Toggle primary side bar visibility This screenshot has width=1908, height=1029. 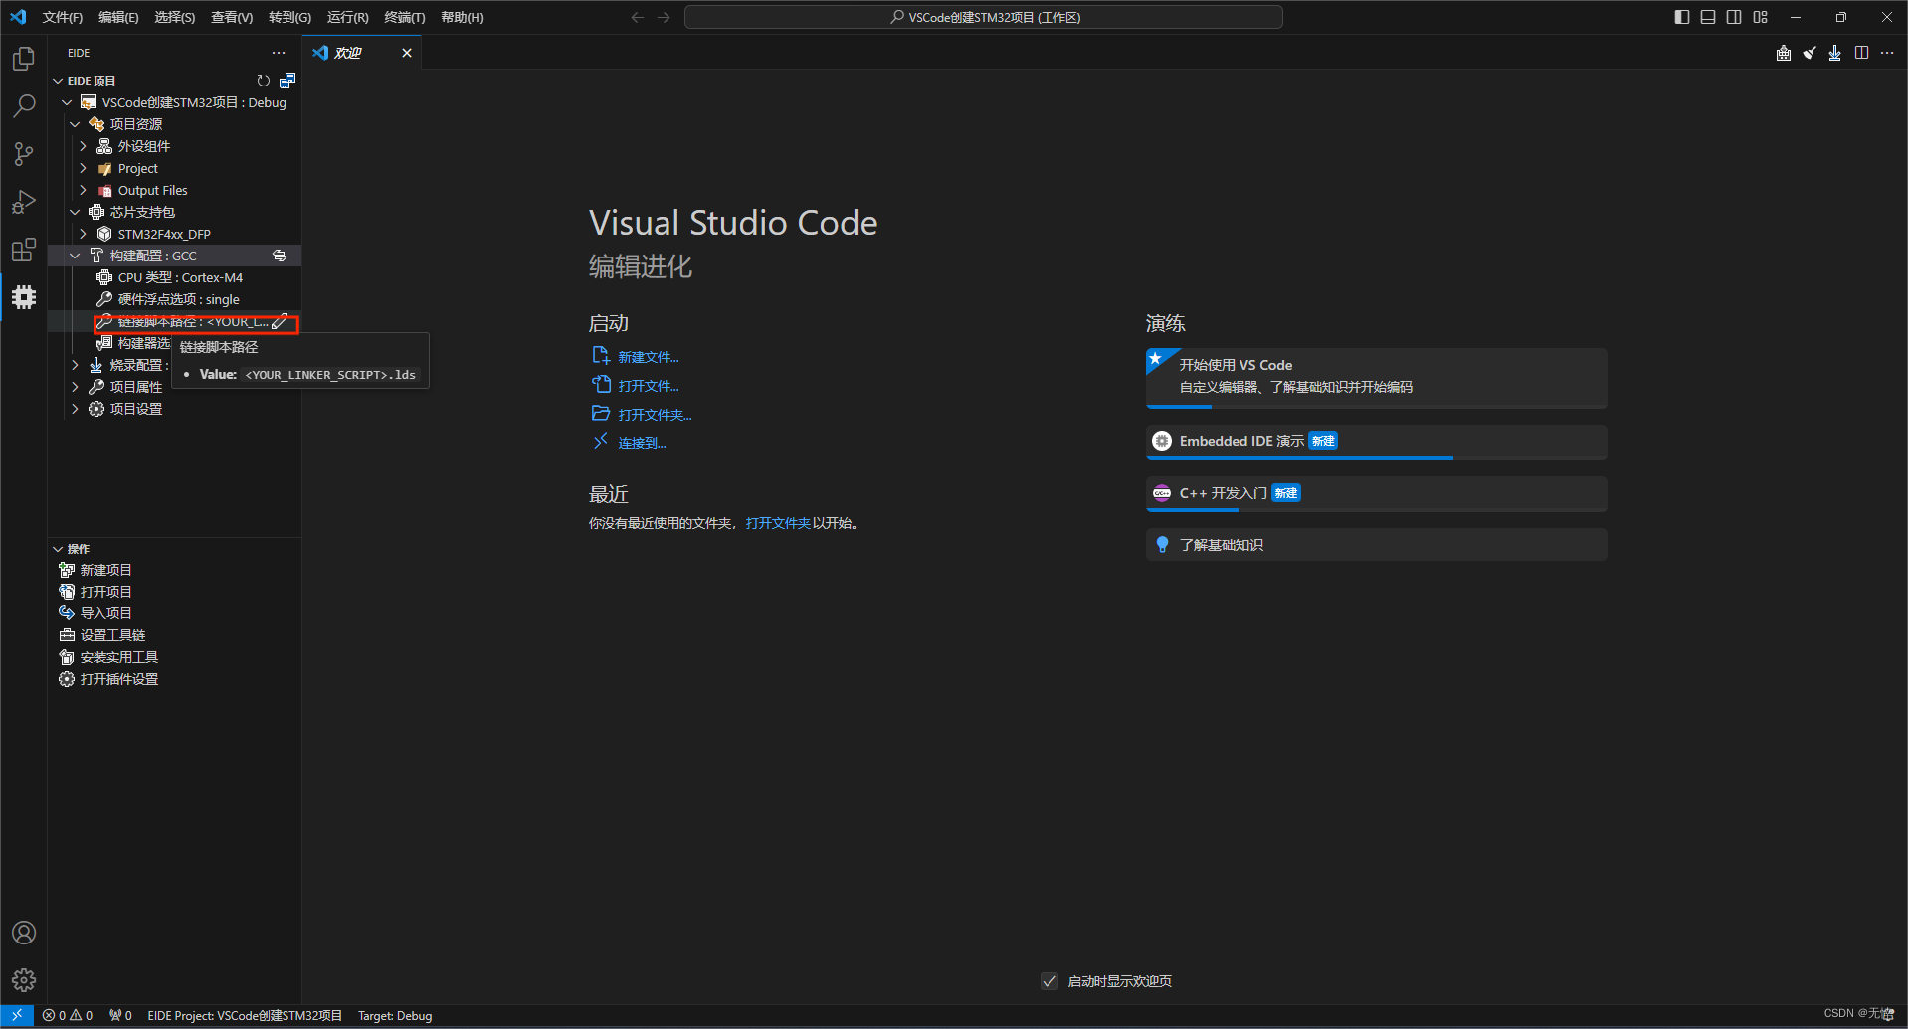pyautogui.click(x=1682, y=17)
